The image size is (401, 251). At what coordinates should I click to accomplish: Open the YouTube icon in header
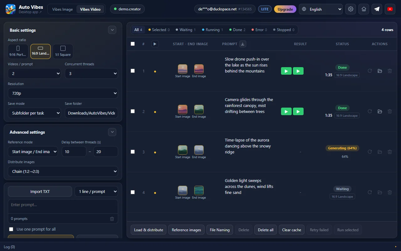(390, 9)
